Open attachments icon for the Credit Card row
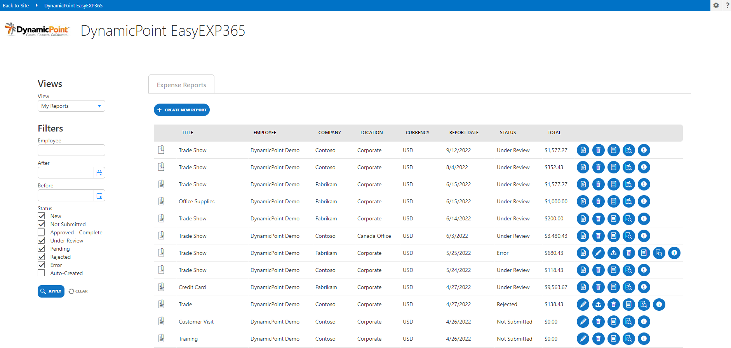This screenshot has width=731, height=348. [x=161, y=287]
